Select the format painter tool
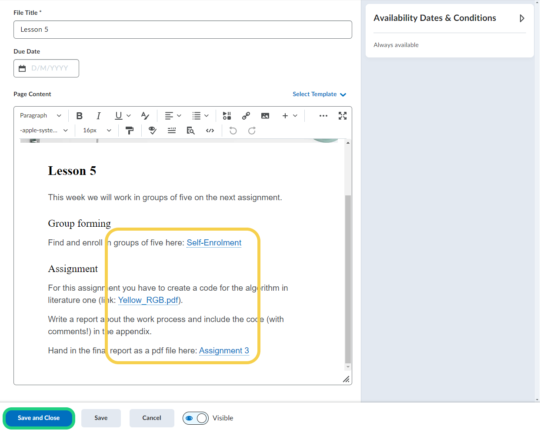Image resolution: width=540 pixels, height=433 pixels. pos(130,131)
